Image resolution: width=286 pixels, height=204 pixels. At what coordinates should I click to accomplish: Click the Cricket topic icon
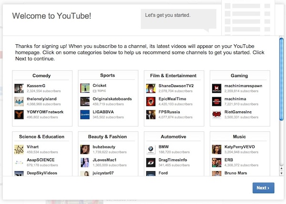pyautogui.click(x=85, y=88)
